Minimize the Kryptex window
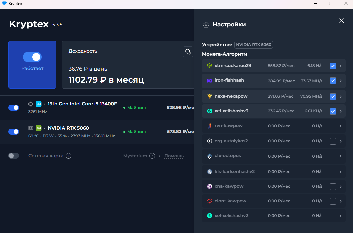Image resolution: width=353 pixels, height=233 pixels. click(x=316, y=4)
